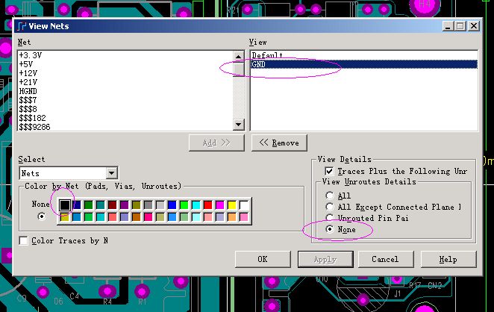This screenshot has width=494, height=312.
Task: Click the Net list scroll-down arrow
Action: (x=239, y=125)
